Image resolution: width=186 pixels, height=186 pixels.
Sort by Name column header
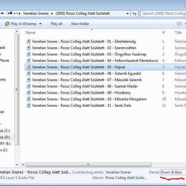click(x=31, y=32)
